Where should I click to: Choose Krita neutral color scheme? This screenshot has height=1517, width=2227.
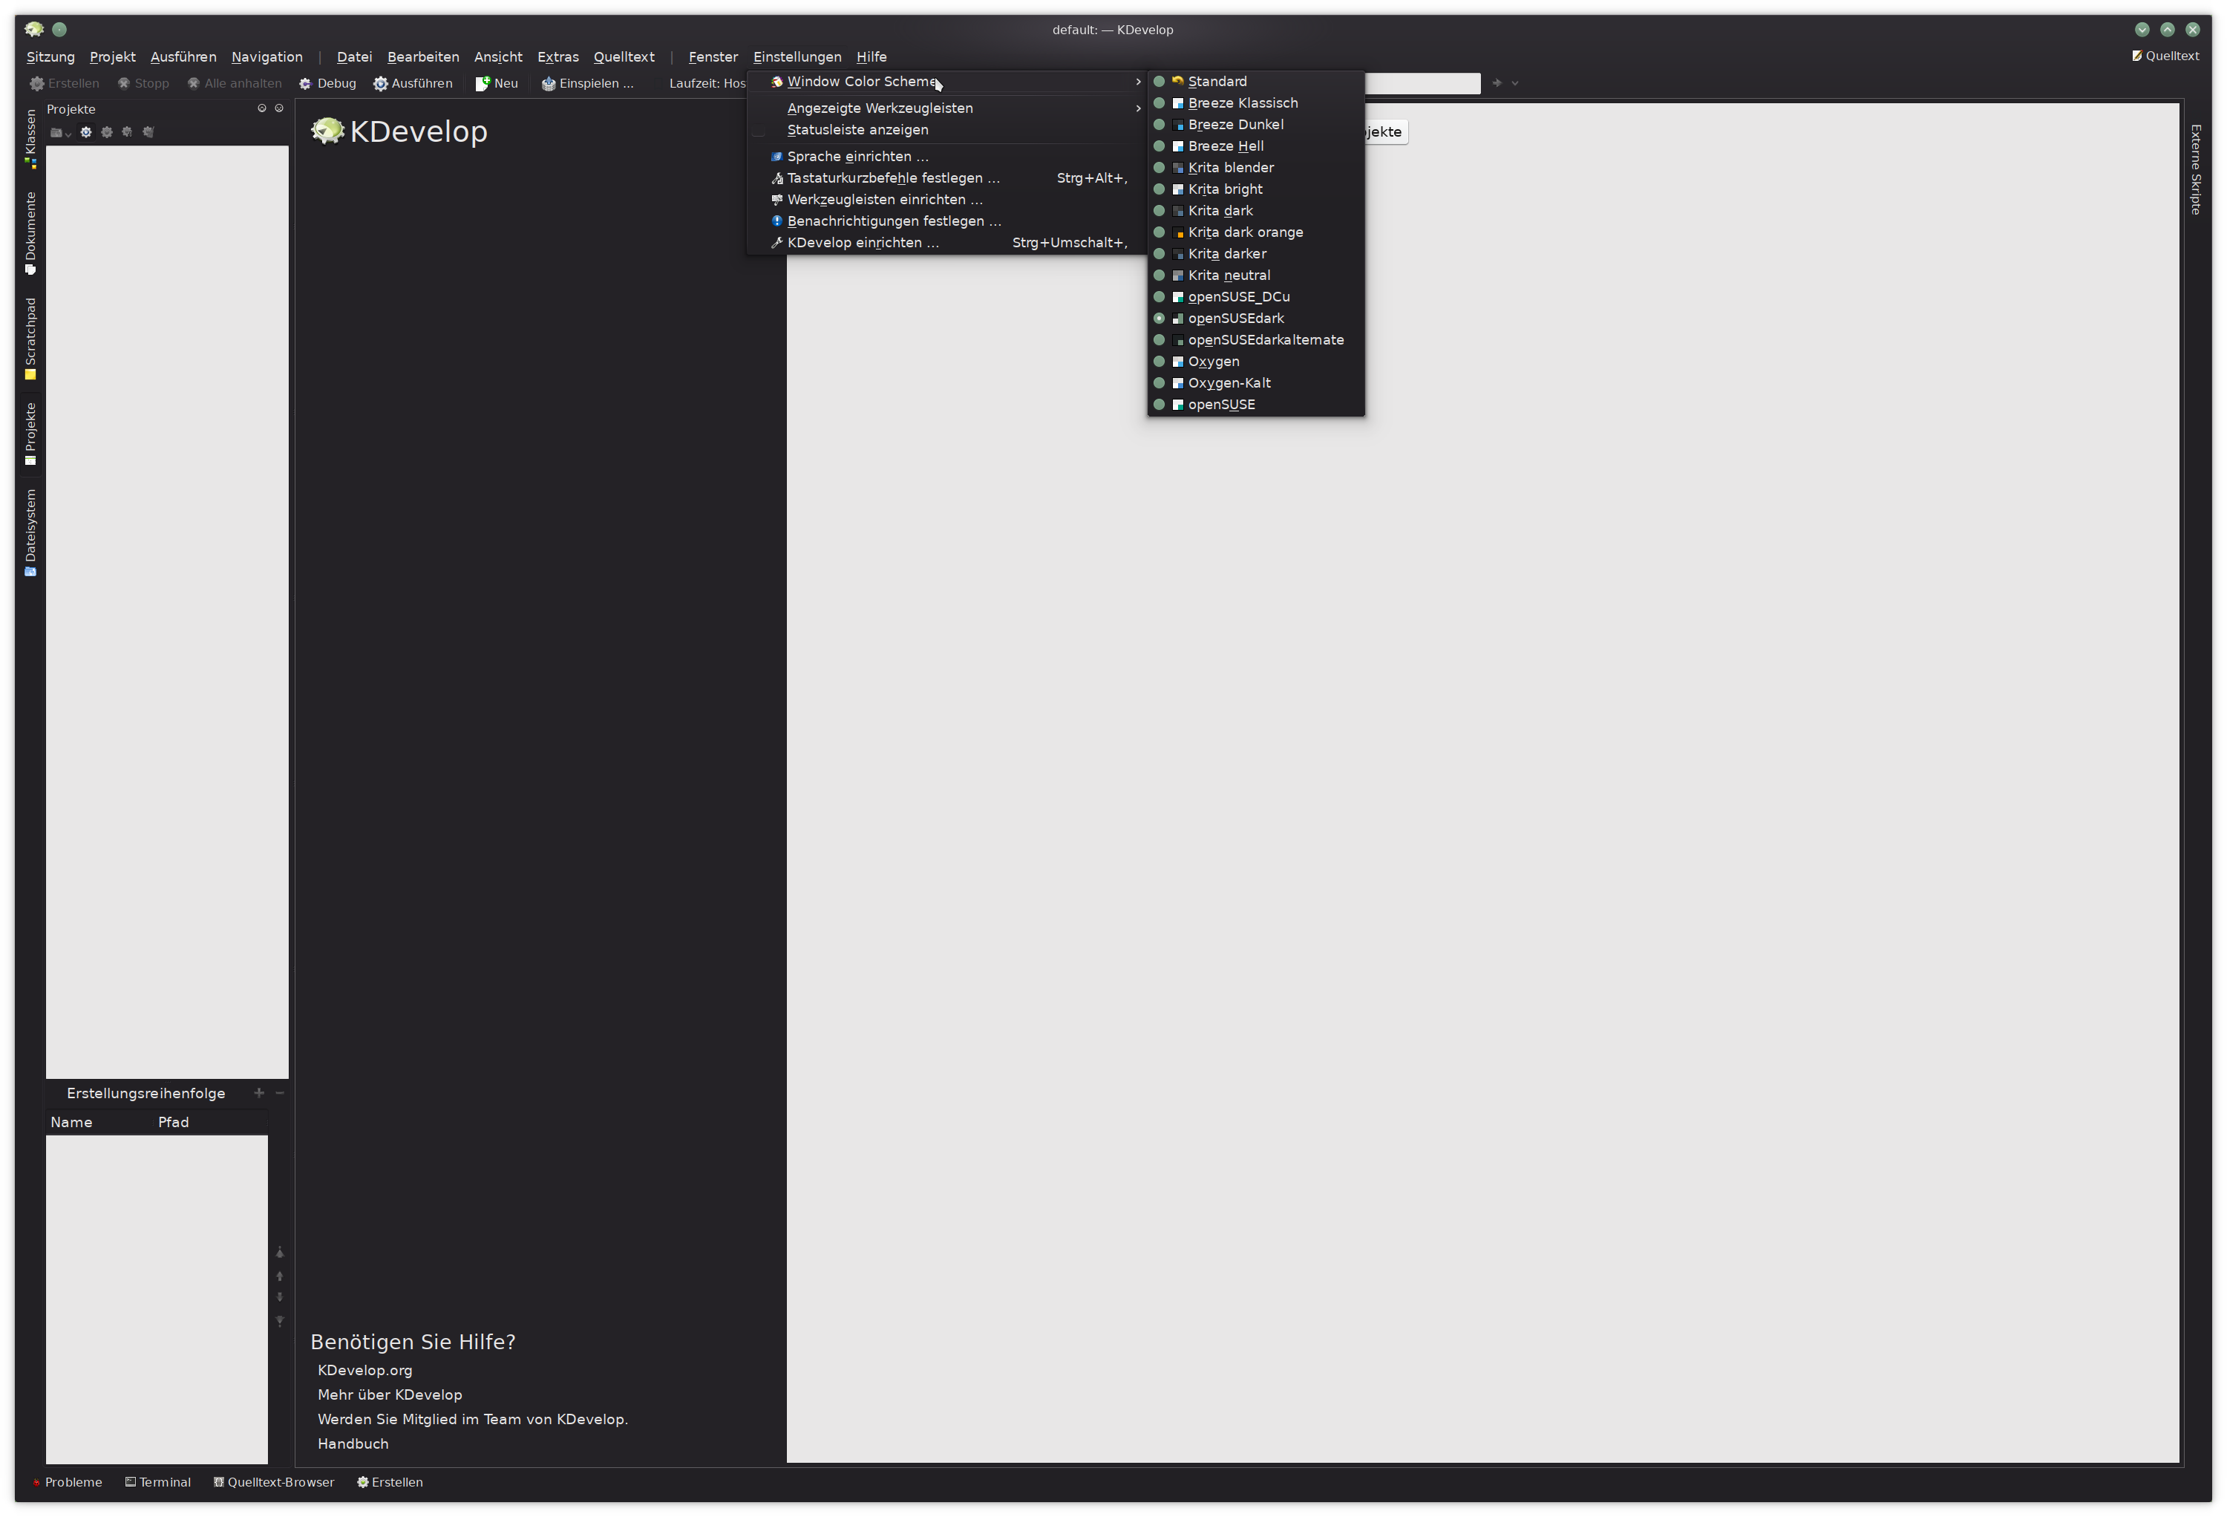click(1255, 275)
